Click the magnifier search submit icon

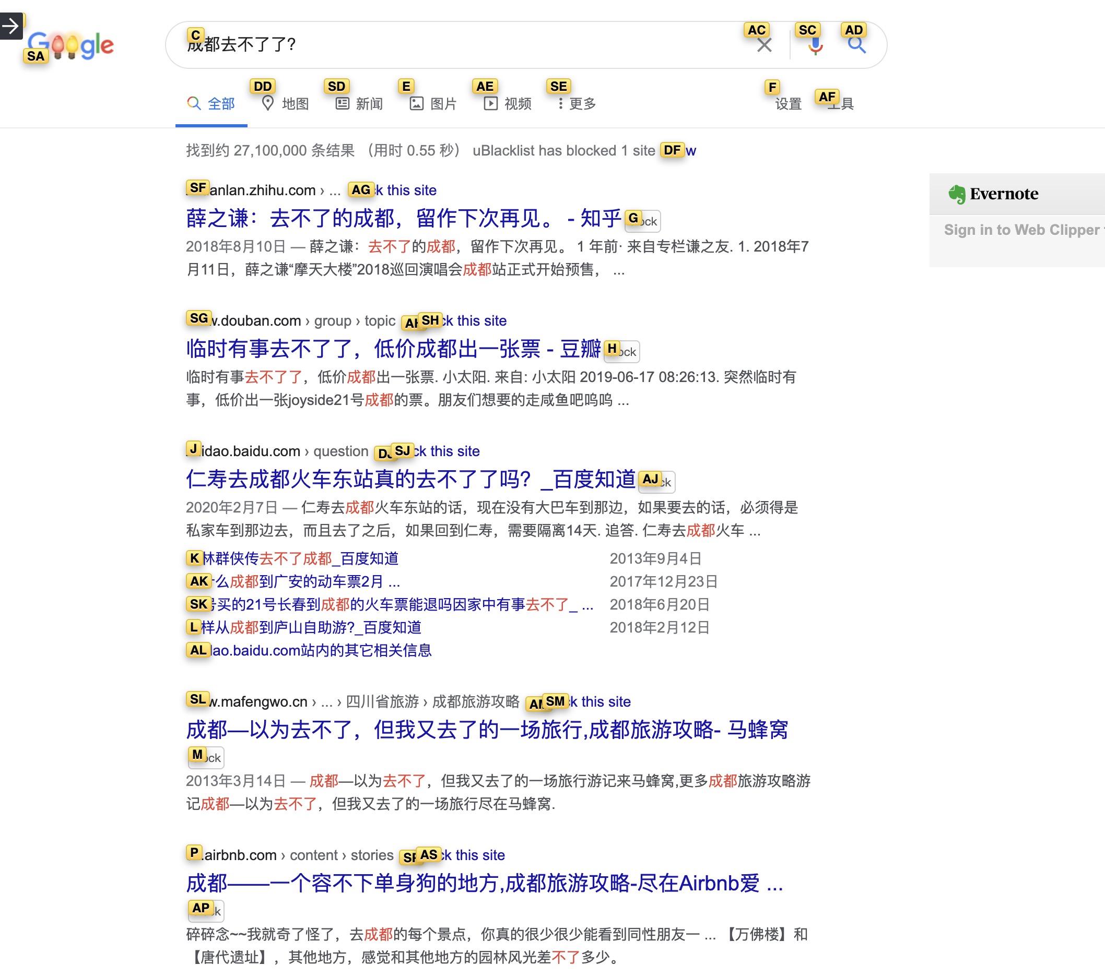856,45
